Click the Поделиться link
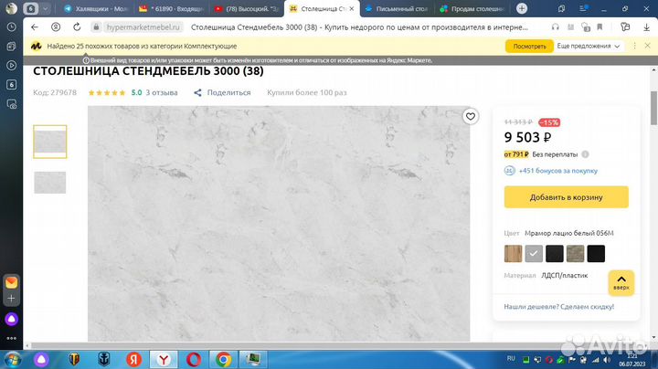 228,92
